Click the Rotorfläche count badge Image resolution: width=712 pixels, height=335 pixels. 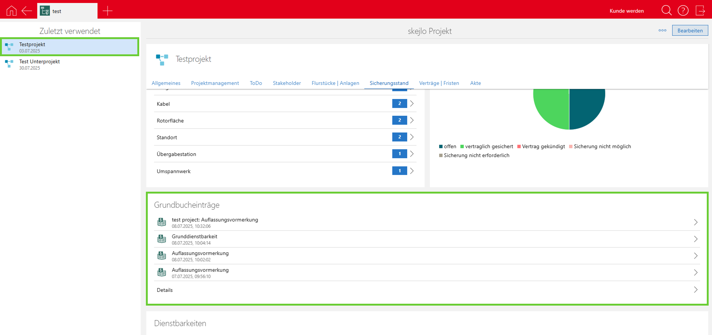(x=399, y=120)
